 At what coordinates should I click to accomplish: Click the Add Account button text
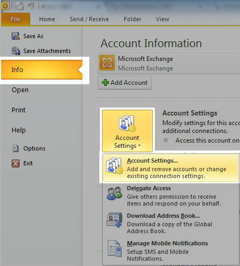tap(129, 83)
